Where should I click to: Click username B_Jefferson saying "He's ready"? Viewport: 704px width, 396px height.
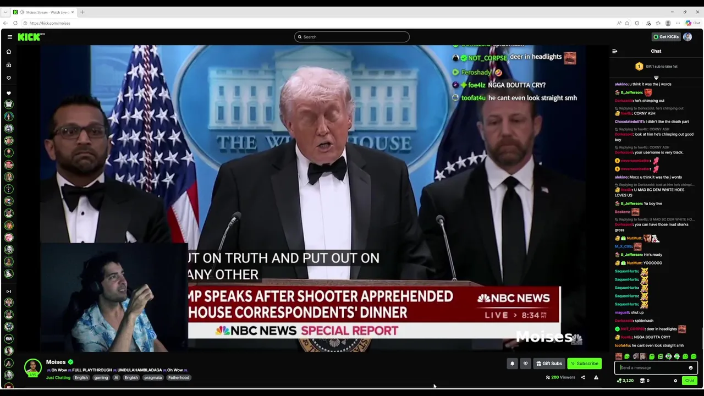coord(631,255)
